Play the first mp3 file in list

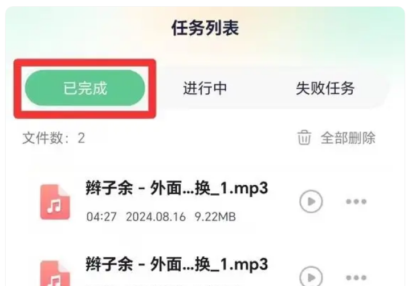311,201
